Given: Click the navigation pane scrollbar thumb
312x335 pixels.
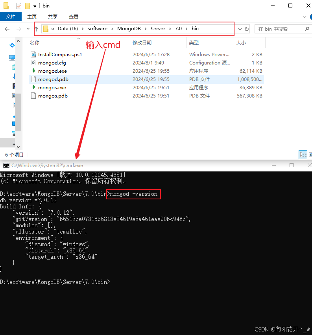Looking at the screenshot, I should [18, 112].
